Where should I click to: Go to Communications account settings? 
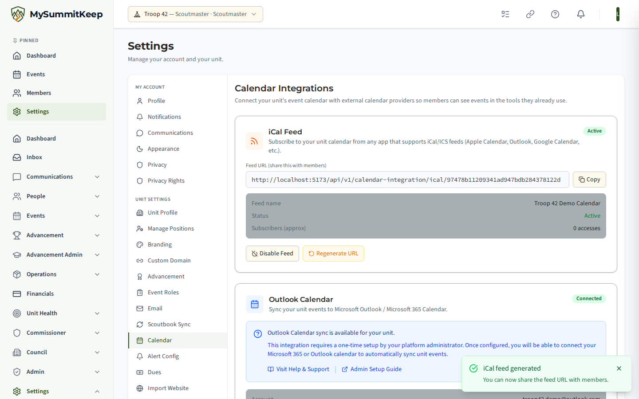point(177,133)
